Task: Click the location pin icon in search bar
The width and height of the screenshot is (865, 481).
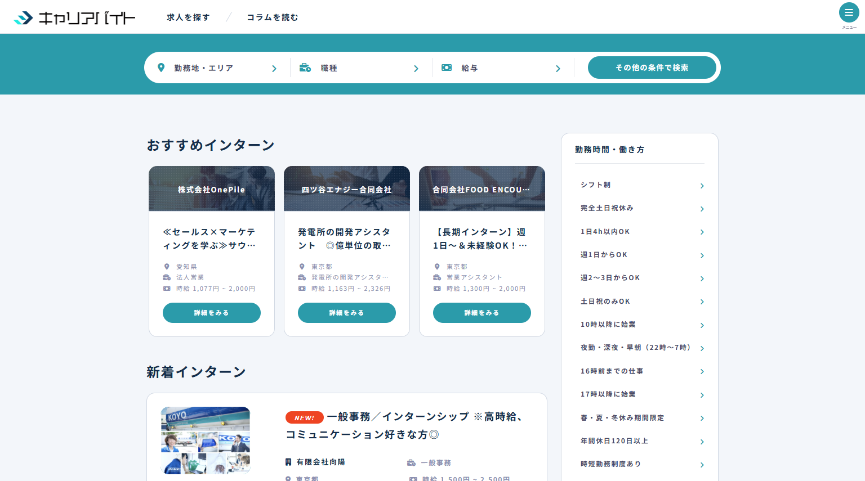Action: (x=161, y=68)
